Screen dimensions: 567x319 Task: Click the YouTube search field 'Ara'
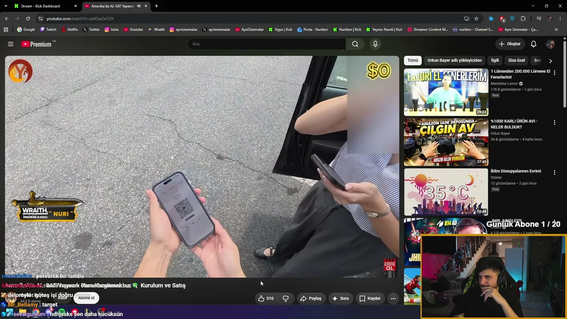point(267,44)
